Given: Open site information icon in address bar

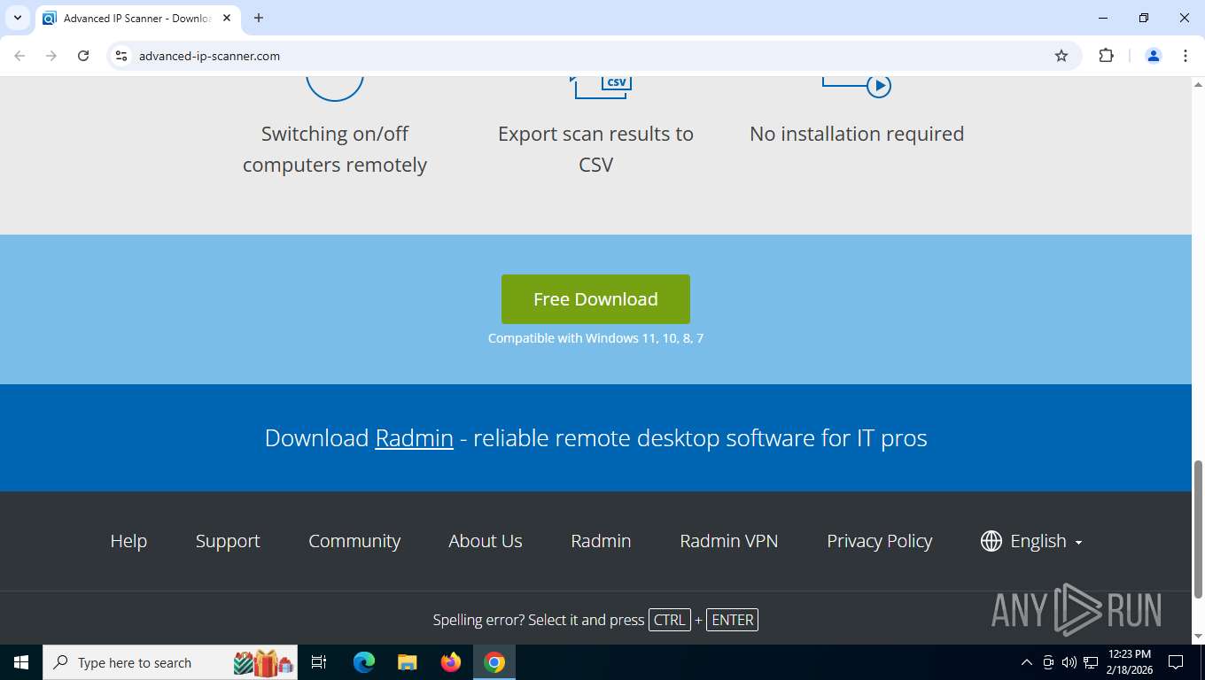Looking at the screenshot, I should pos(121,56).
